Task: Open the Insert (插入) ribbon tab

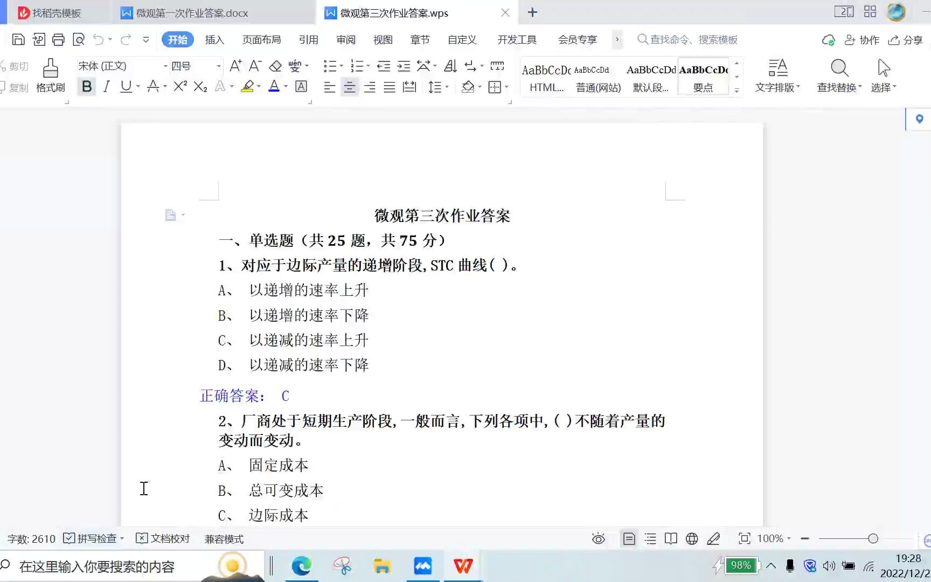Action: pyautogui.click(x=214, y=39)
